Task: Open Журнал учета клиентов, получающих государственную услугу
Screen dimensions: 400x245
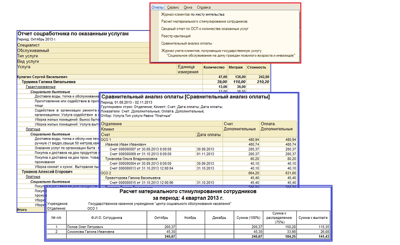Action: tap(228, 53)
